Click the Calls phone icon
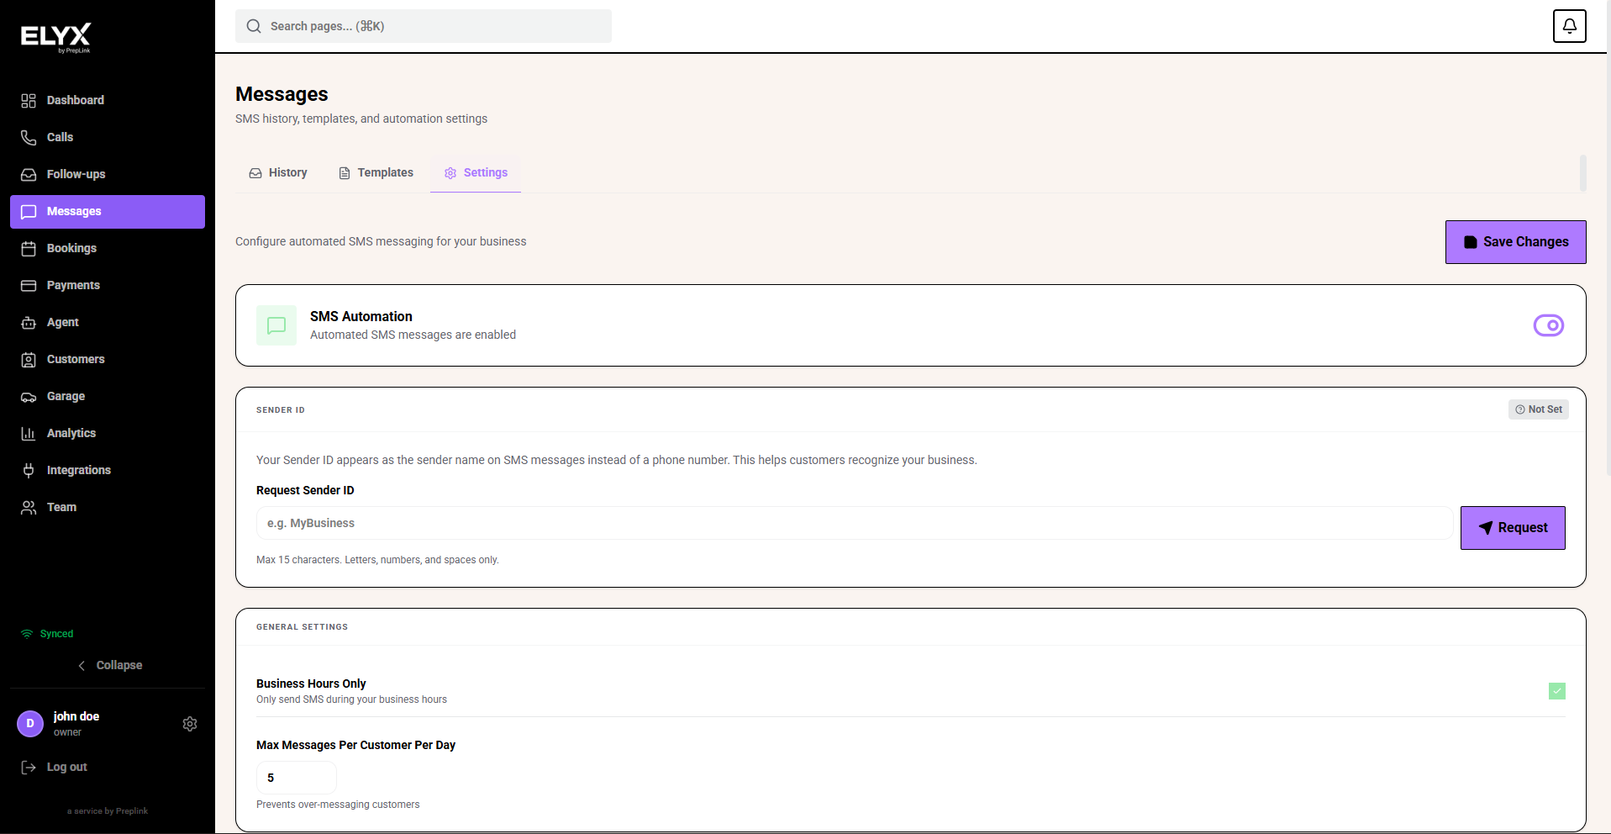The width and height of the screenshot is (1611, 834). click(x=29, y=138)
